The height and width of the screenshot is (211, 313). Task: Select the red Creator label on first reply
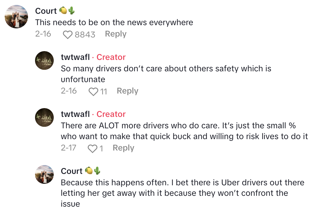coord(111,57)
